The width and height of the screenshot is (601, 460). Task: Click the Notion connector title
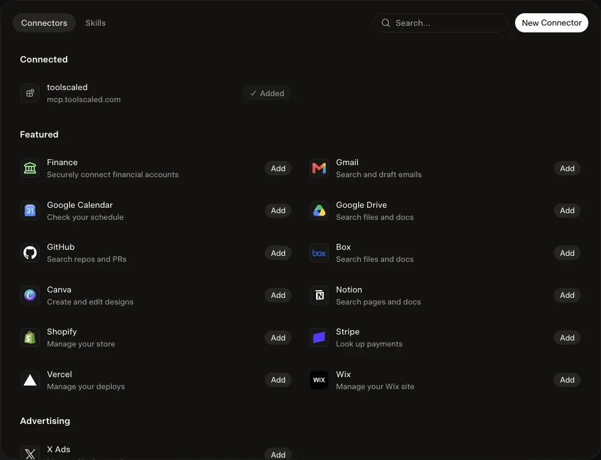(349, 289)
